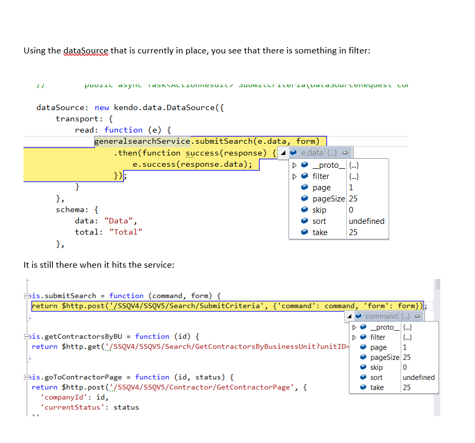
Task: Click 'It is still there' sentence
Action: pyautogui.click(x=99, y=265)
